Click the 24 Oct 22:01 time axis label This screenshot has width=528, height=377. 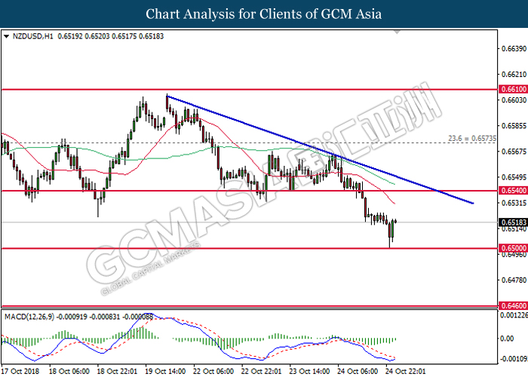tap(406, 371)
